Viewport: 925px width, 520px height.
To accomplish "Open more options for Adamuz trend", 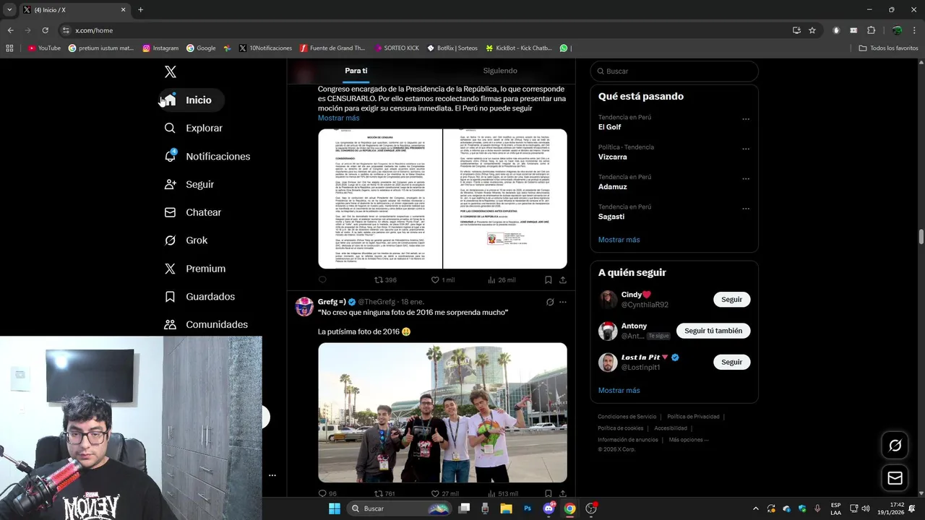I will click(x=746, y=178).
